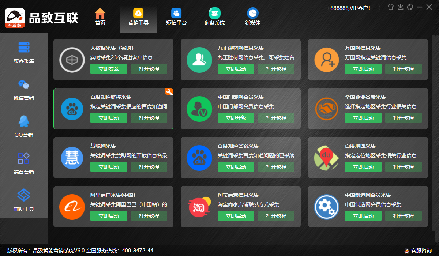Click the download icon in title bar
Viewport: 439px width, 256px height.
(x=401, y=7)
